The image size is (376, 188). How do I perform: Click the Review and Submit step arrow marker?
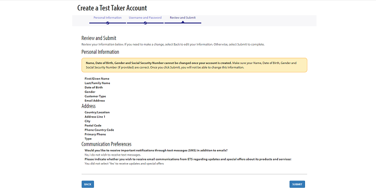pos(183,23)
